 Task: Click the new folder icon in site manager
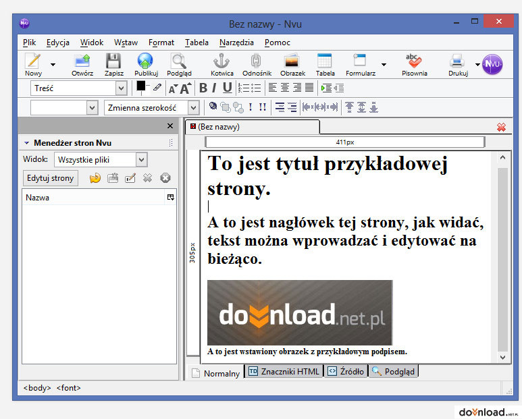(113, 178)
